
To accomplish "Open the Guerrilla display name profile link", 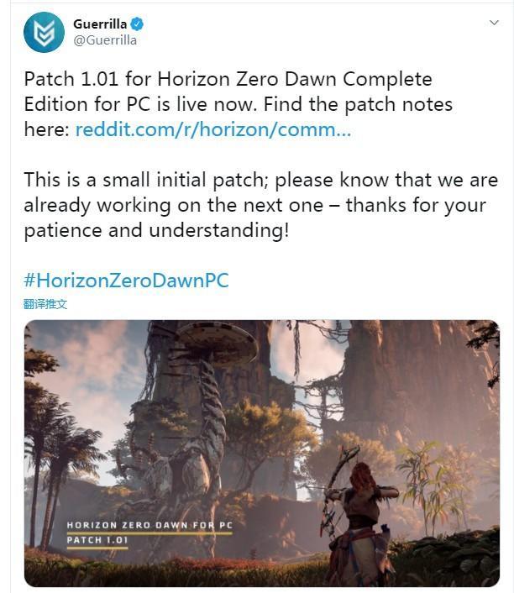I will [100, 24].
